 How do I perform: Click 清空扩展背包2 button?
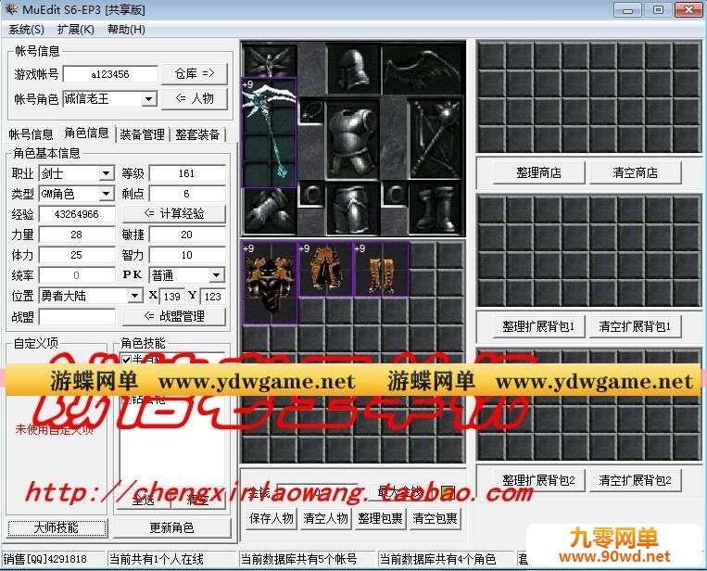(636, 480)
